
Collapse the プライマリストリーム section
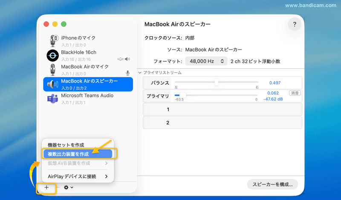[140, 72]
